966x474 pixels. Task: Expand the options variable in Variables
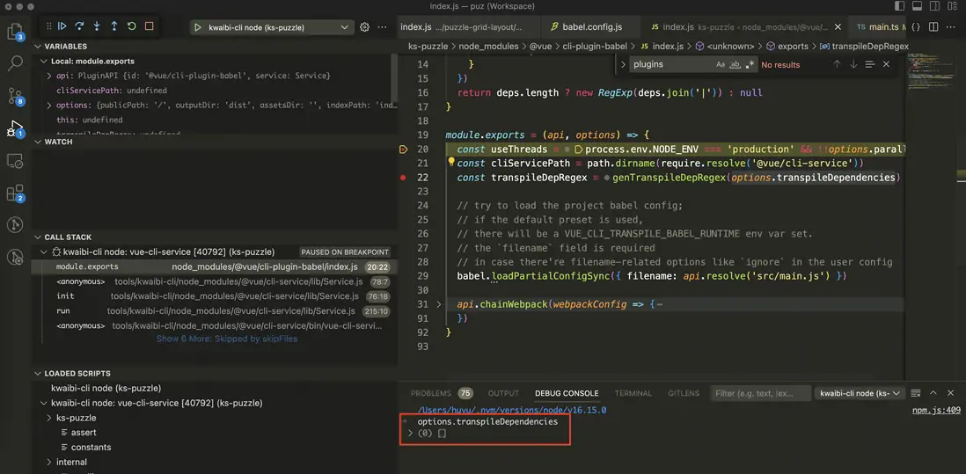click(x=49, y=106)
